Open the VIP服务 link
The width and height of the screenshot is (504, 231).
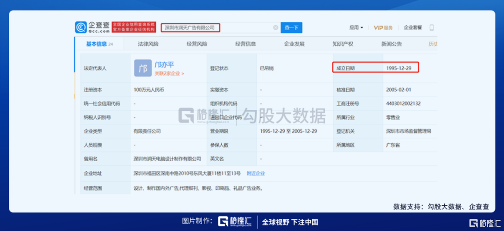[383, 27]
